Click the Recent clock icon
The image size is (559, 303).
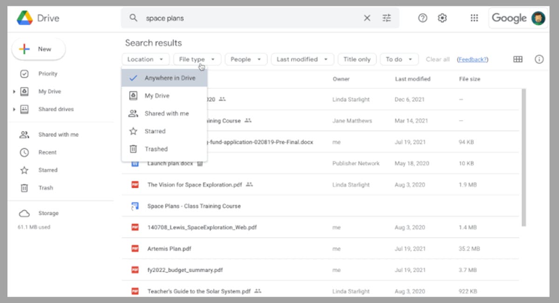click(x=24, y=152)
